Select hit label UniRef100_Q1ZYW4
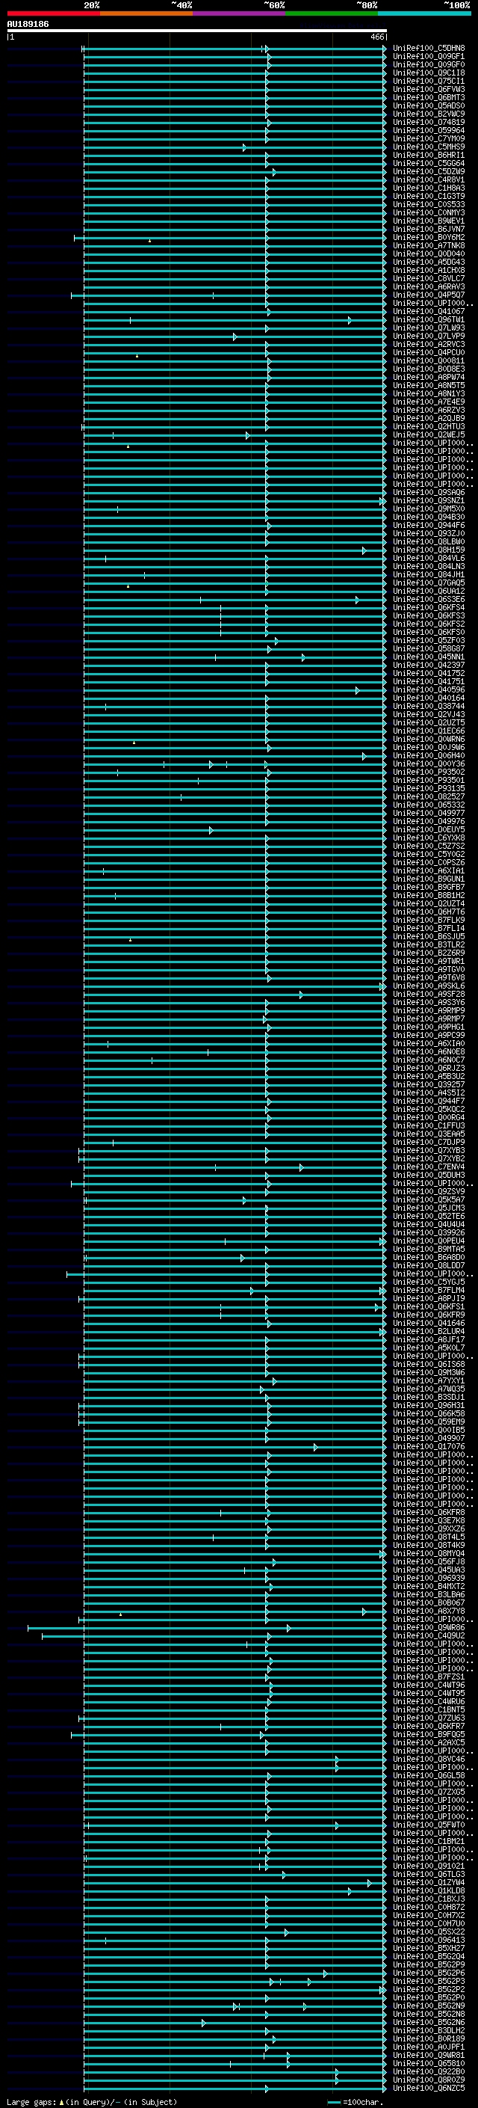 click(429, 1883)
